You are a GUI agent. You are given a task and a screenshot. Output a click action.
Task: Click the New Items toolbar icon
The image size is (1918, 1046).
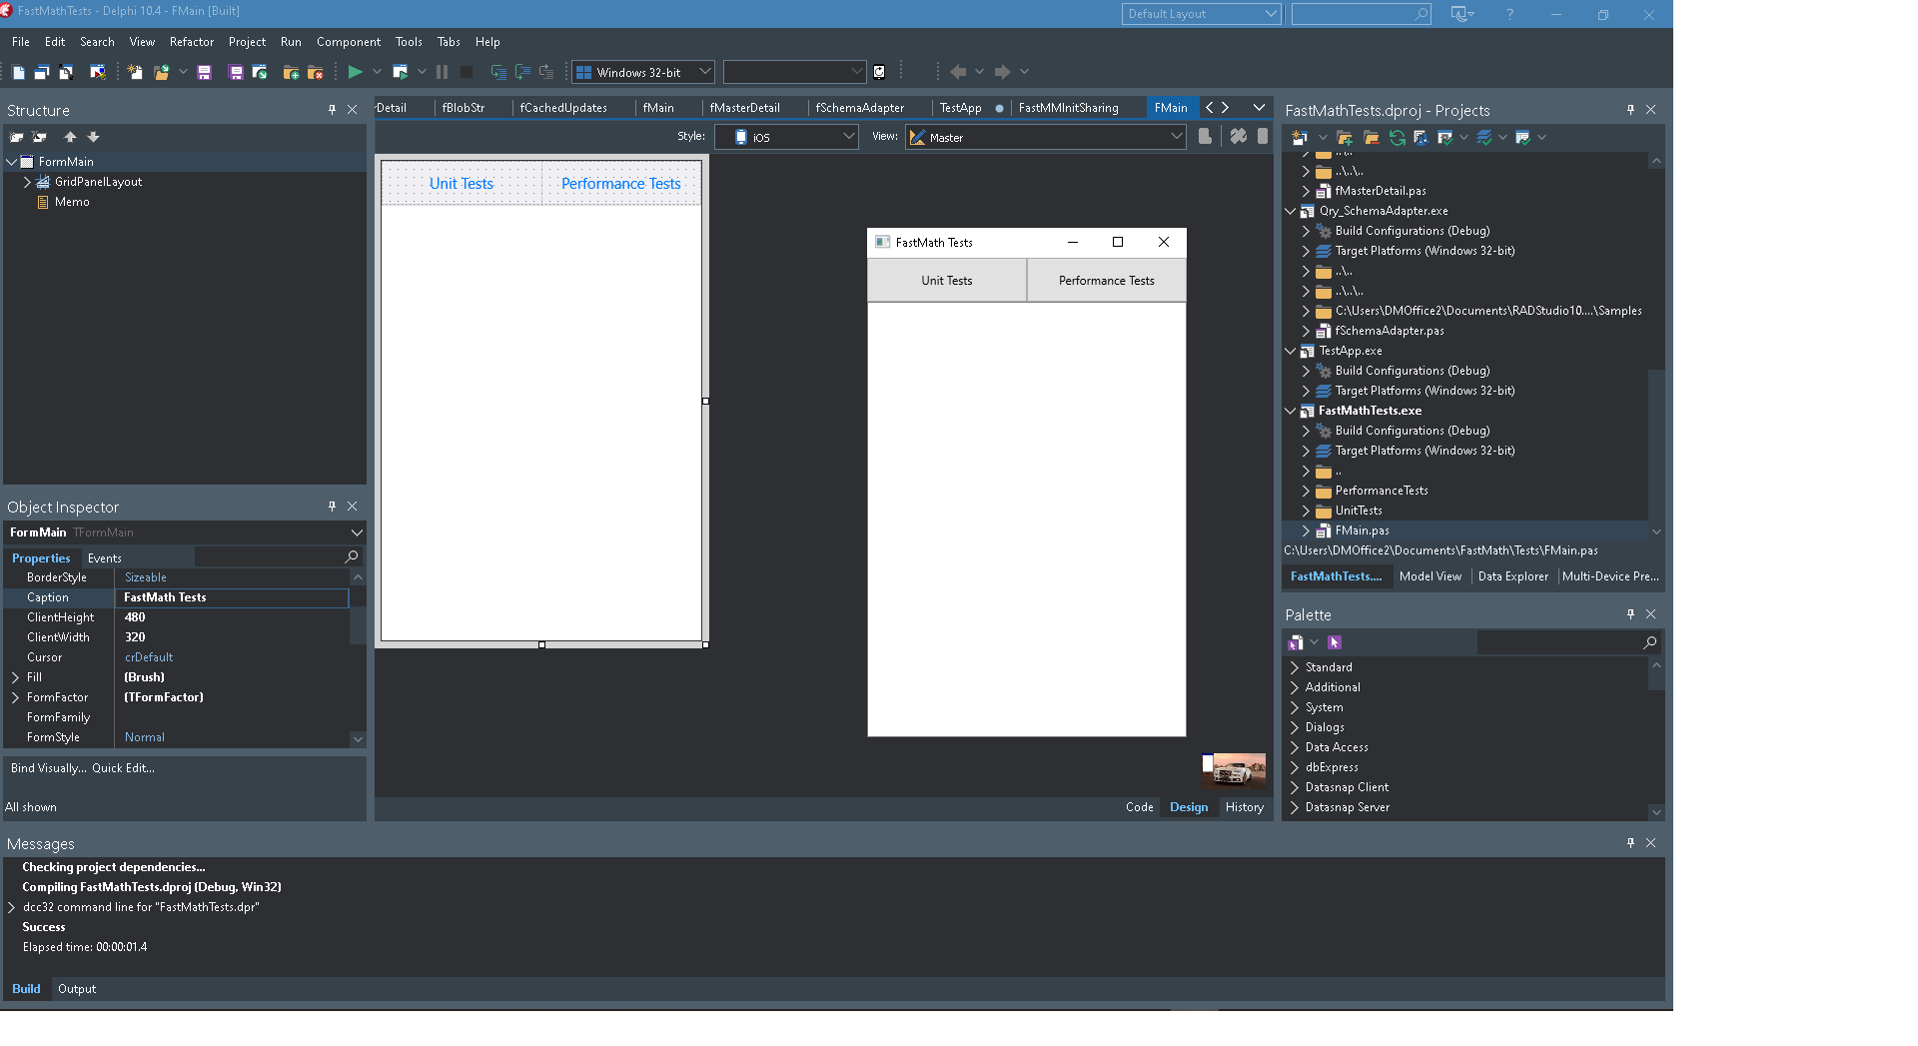coord(135,72)
